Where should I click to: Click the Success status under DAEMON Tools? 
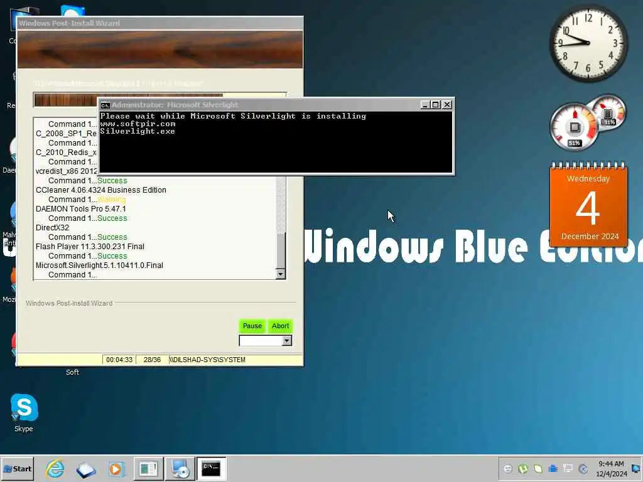click(x=112, y=218)
